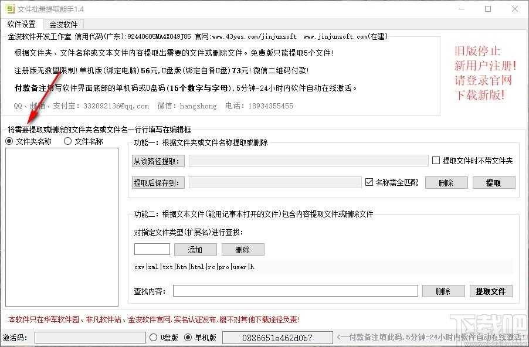529x347 pixels.
Task: Select the 单机版 radio button
Action: 201,338
